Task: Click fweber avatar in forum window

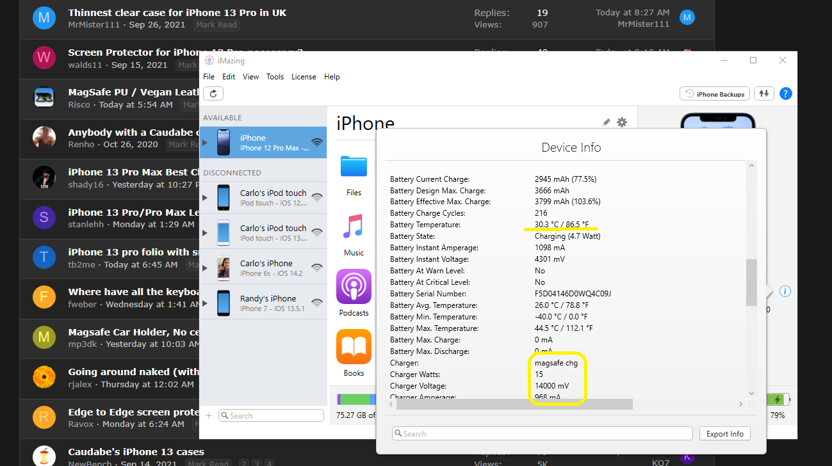Action: click(x=44, y=298)
